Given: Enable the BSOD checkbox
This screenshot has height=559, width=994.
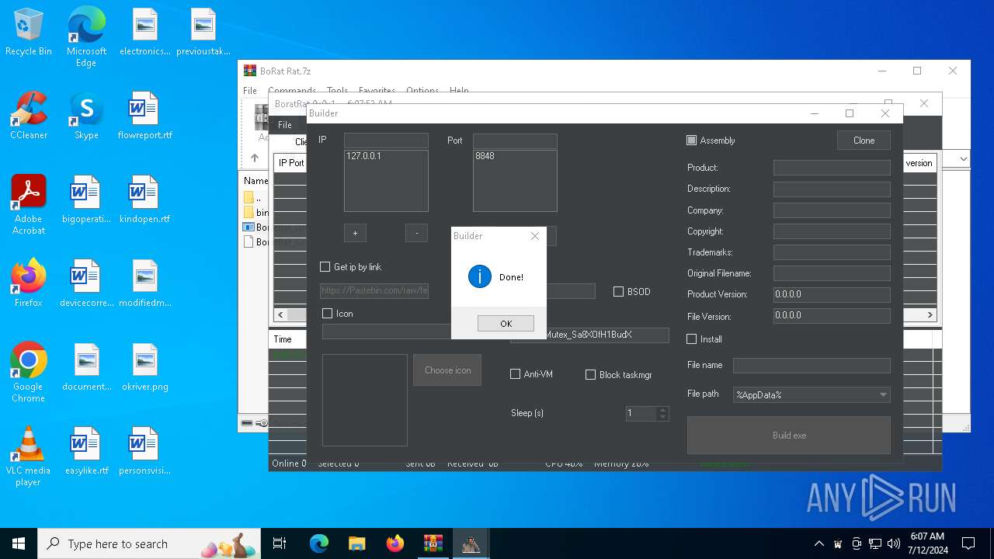Looking at the screenshot, I should [x=619, y=292].
